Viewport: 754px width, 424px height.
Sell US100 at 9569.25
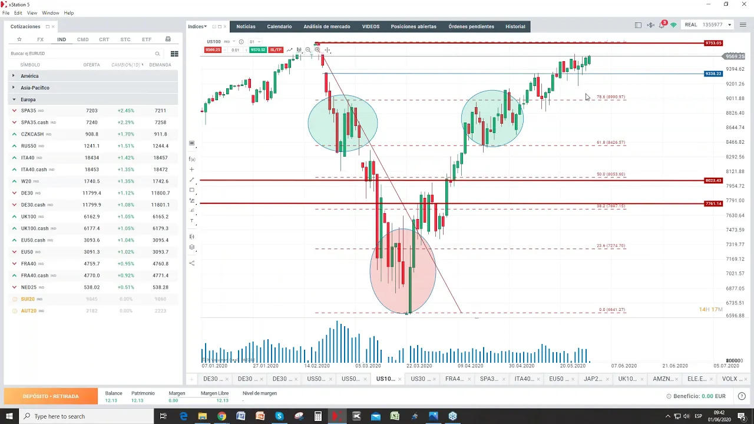pos(213,50)
